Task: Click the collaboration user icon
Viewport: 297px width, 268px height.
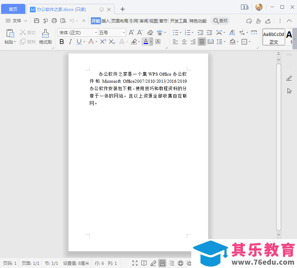Action: pyautogui.click(x=258, y=21)
